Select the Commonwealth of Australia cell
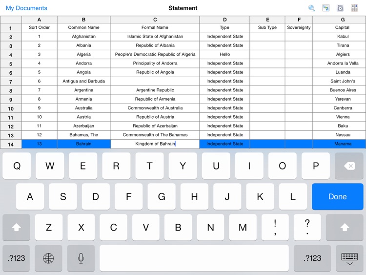Screen dimensions: 366x275 pos(155,108)
